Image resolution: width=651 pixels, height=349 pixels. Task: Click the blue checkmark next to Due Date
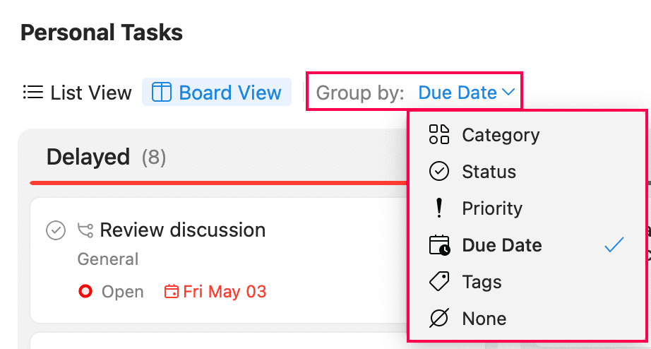point(614,245)
